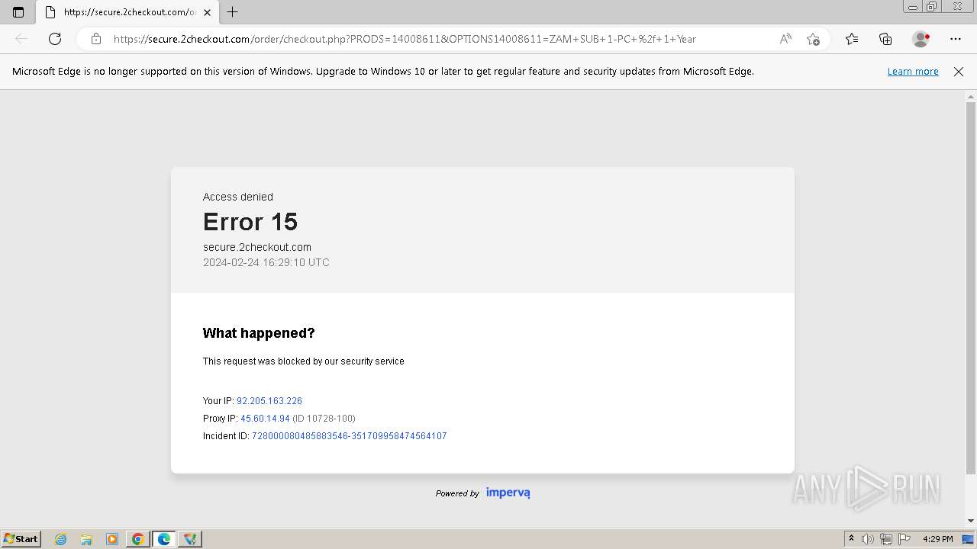Click the timestamp 2024-02-24 16:29:10 UTC
Image resolution: width=977 pixels, height=549 pixels.
(x=266, y=262)
